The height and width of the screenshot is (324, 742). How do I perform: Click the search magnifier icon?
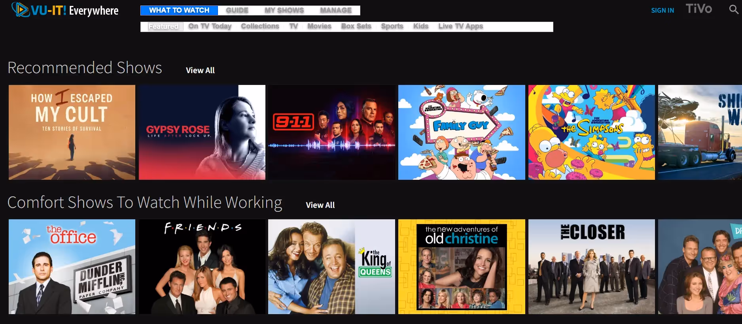[x=734, y=9]
